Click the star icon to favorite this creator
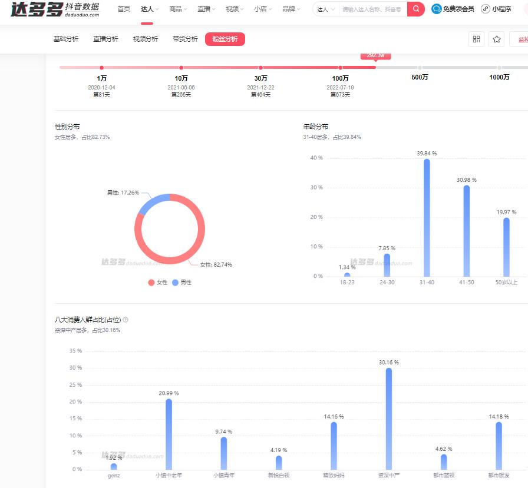 497,39
